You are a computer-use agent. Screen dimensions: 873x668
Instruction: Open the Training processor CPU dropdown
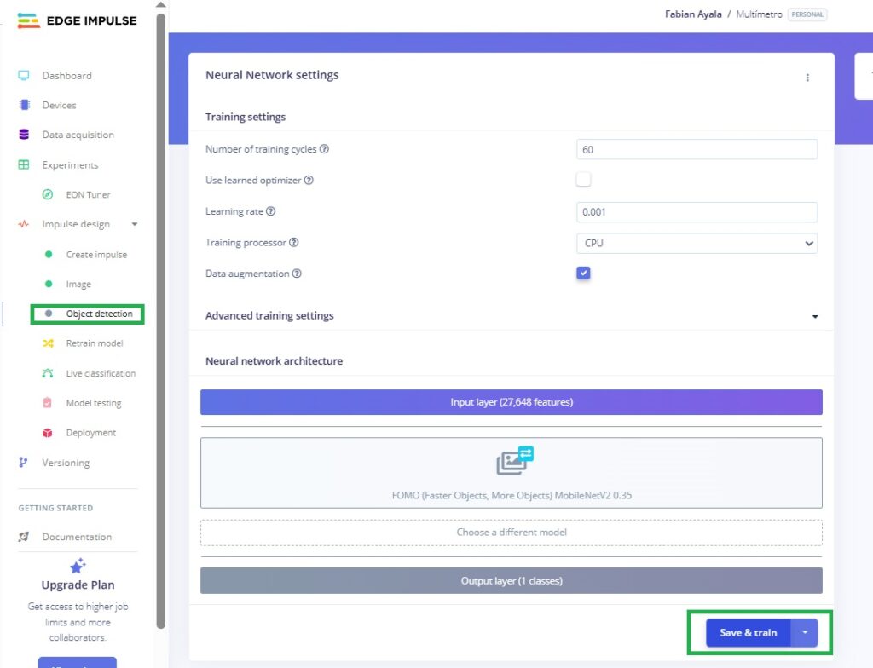(697, 243)
